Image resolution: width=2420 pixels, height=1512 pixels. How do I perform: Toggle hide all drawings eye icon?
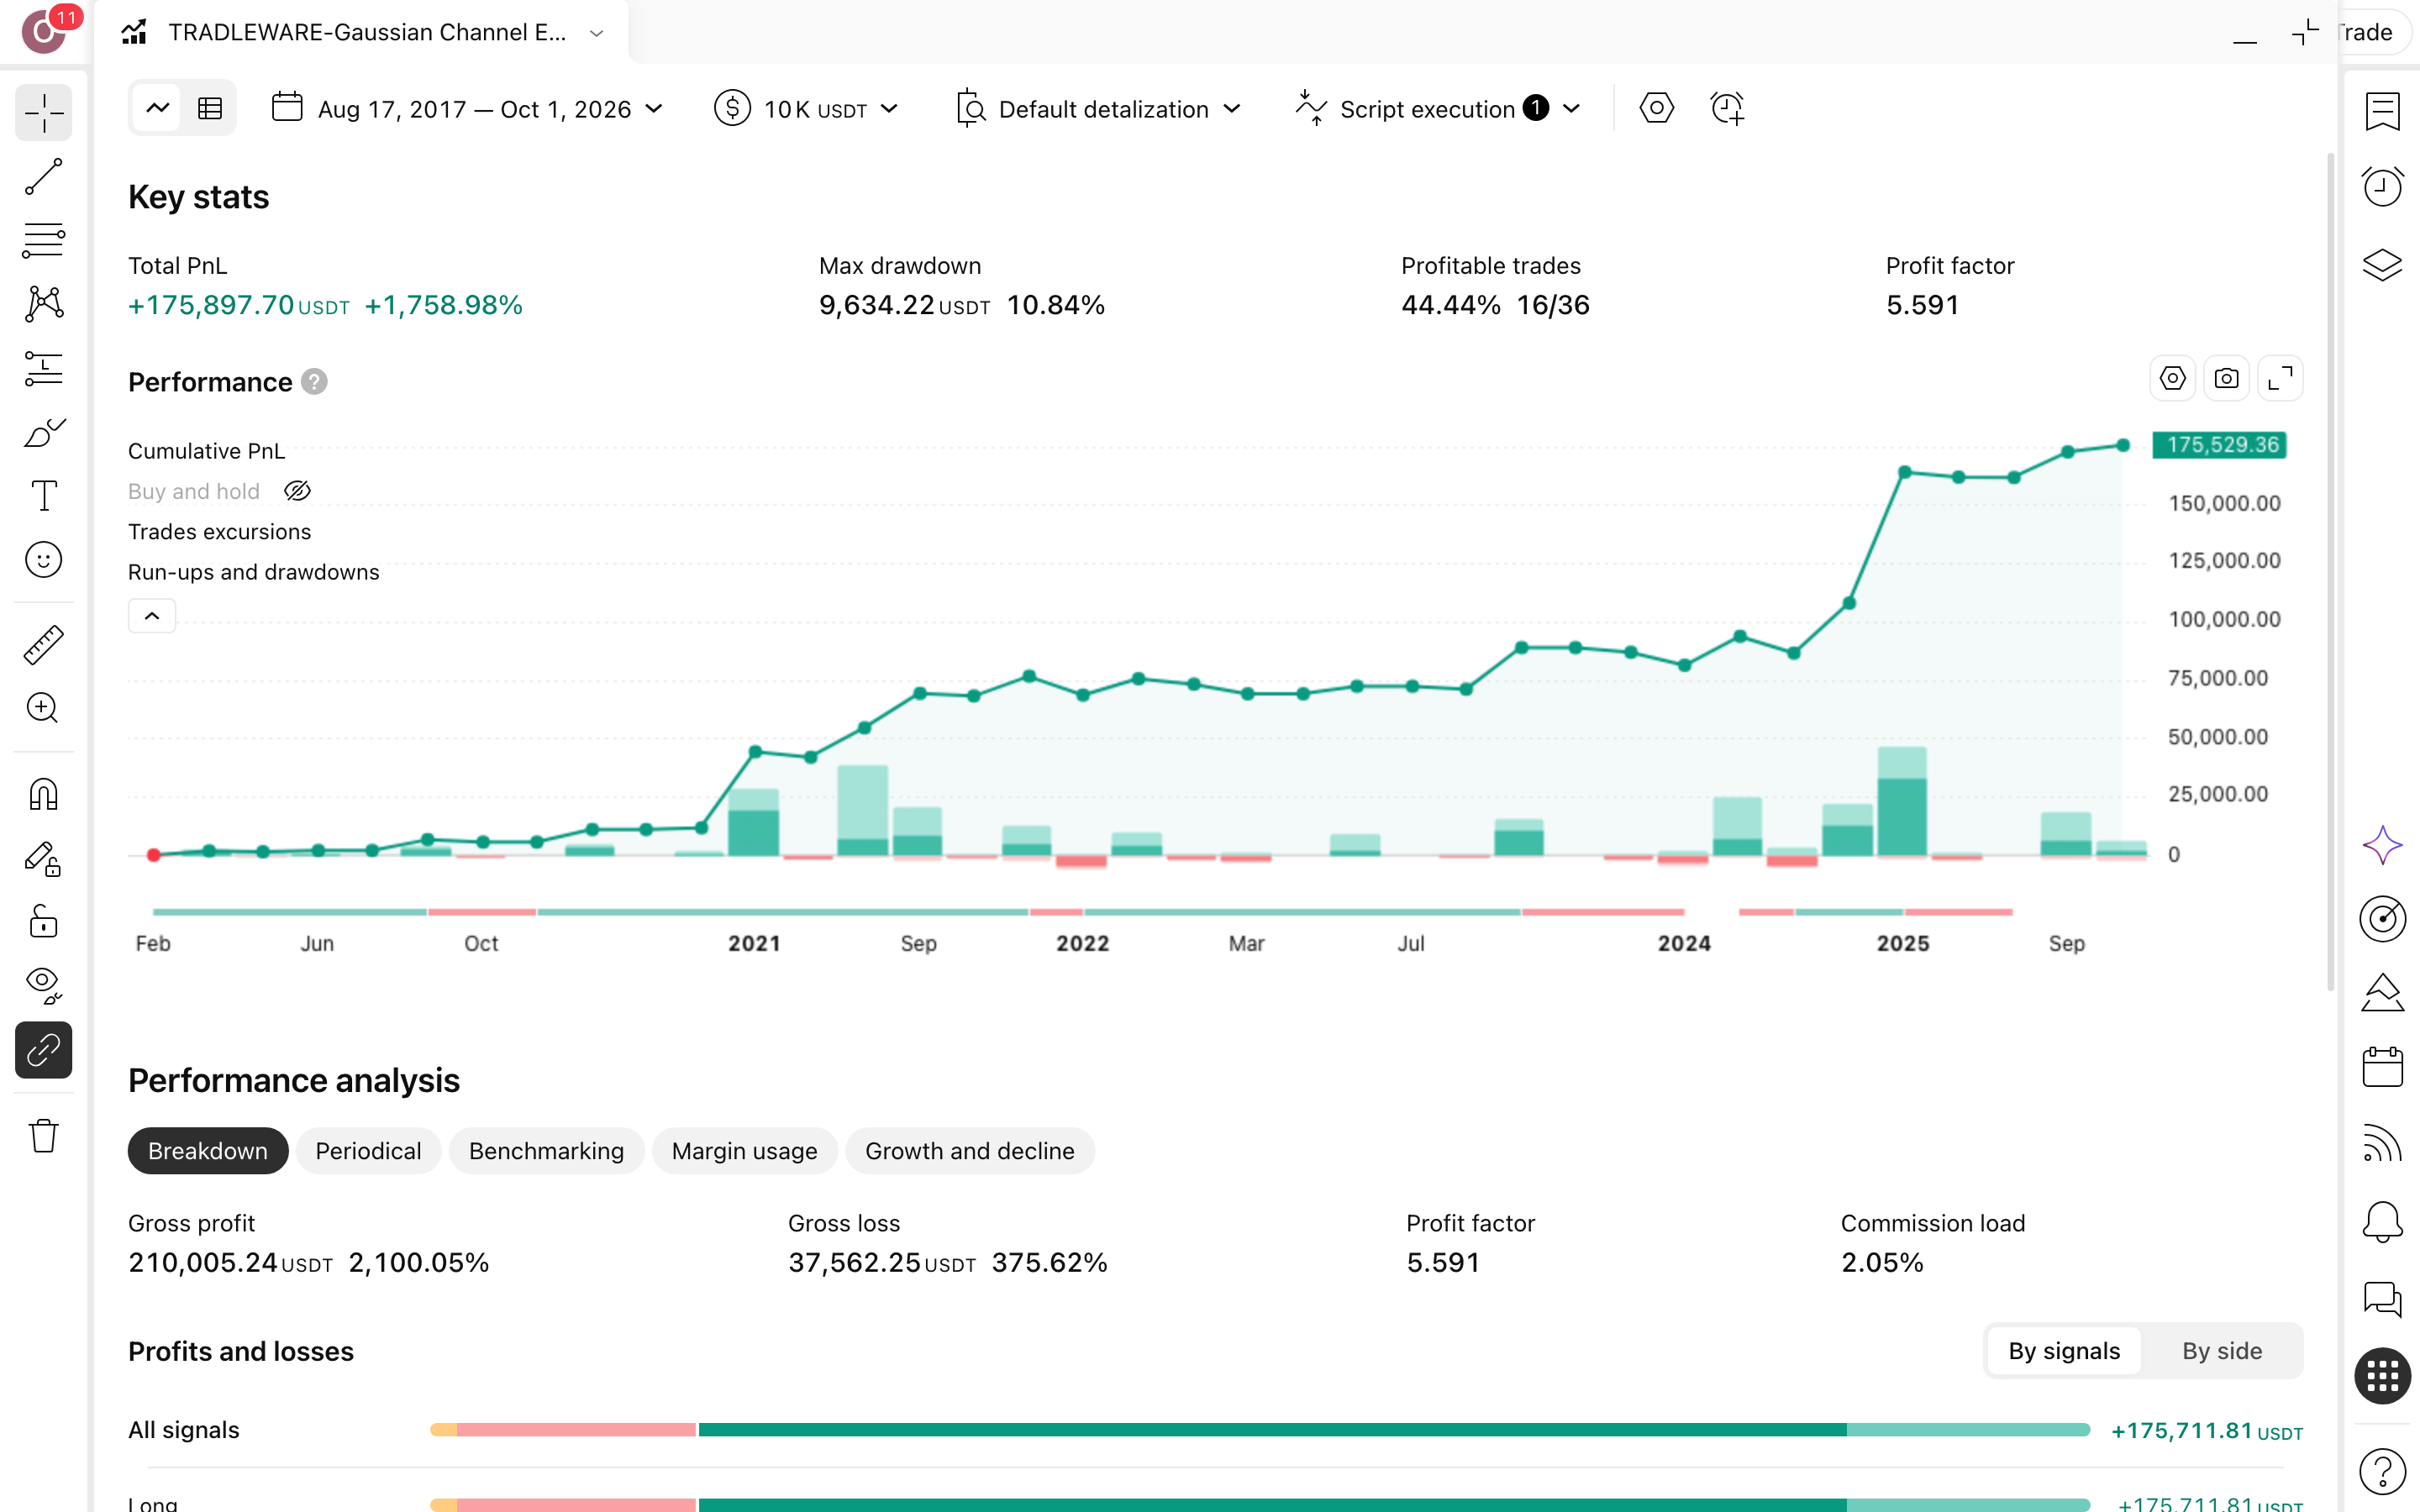tap(44, 986)
